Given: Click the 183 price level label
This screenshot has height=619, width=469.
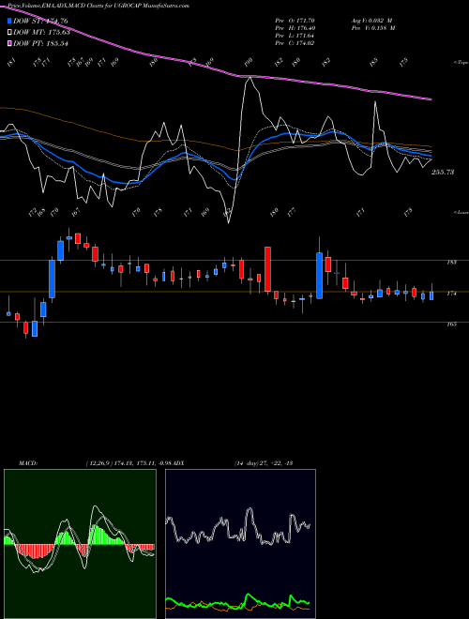Looking at the screenshot, I should (x=452, y=262).
